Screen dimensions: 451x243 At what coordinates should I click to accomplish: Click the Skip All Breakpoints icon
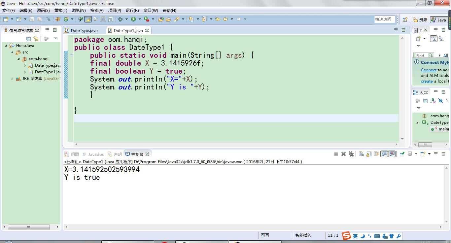click(x=49, y=19)
